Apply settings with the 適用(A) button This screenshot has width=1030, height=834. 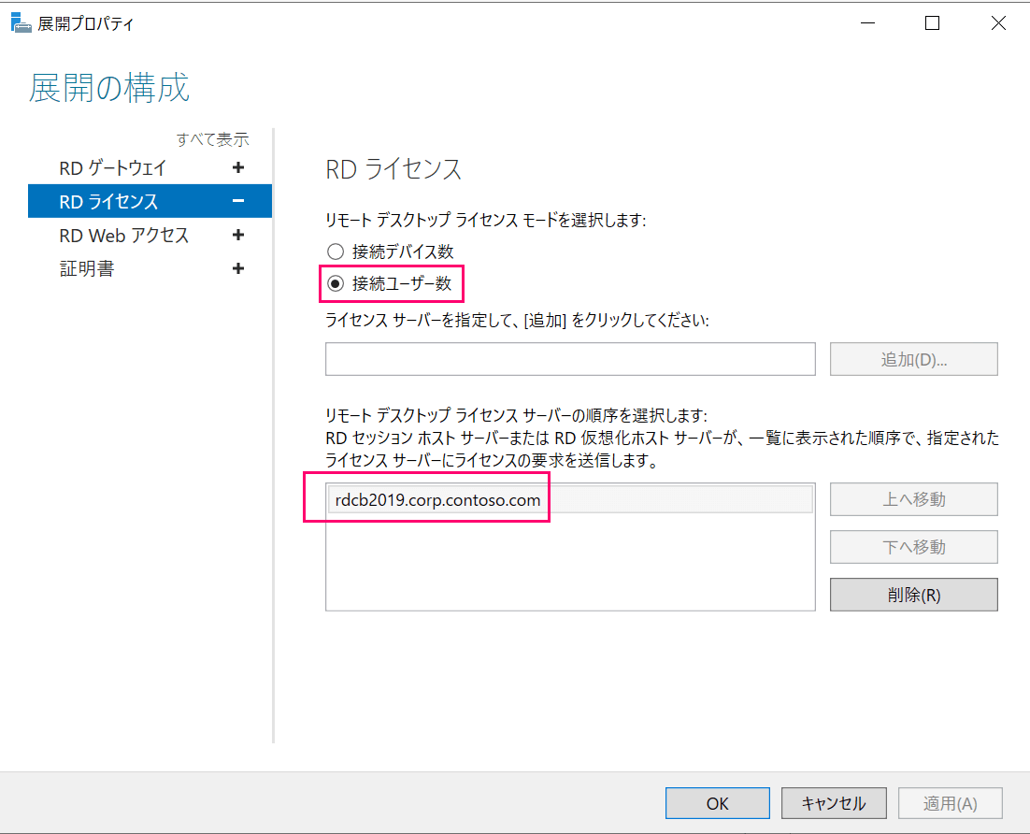[x=950, y=802]
